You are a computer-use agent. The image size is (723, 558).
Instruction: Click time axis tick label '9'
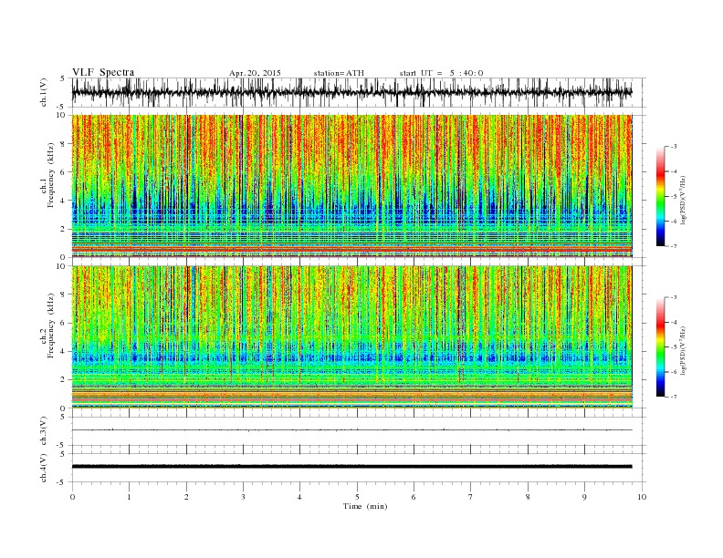tap(584, 497)
